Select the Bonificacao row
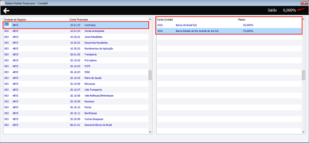The width and height of the screenshot is (309, 143). click(76, 113)
